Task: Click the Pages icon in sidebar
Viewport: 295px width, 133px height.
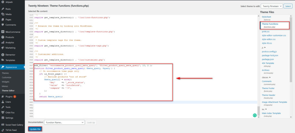Action: point(3,20)
